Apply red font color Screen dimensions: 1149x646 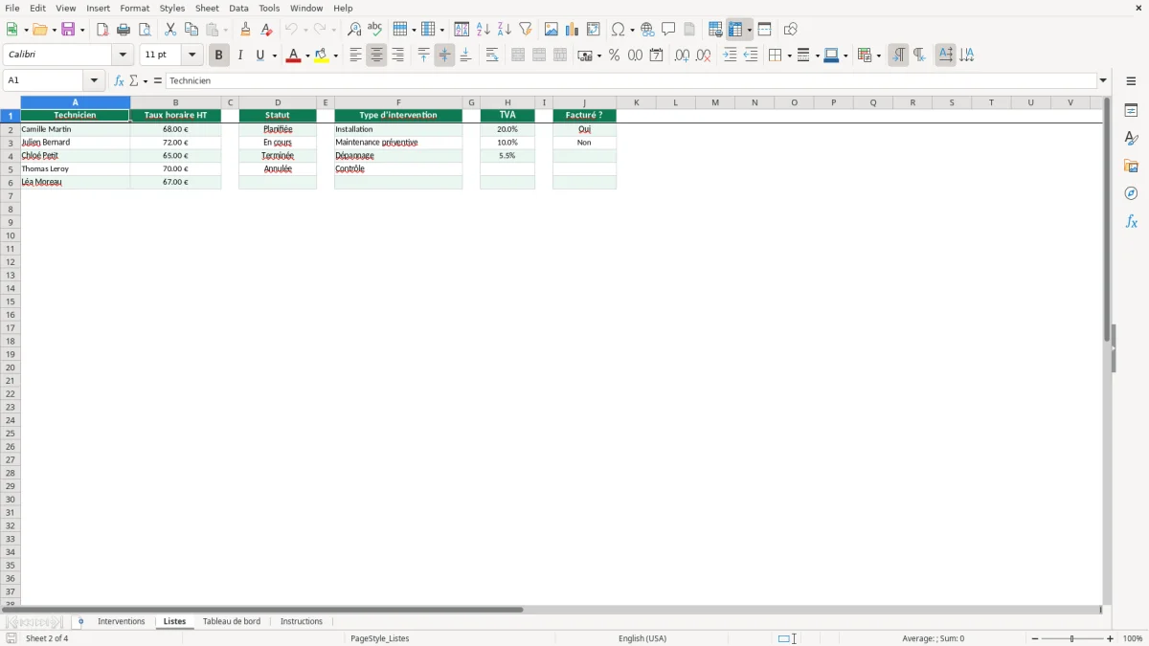pyautogui.click(x=292, y=56)
